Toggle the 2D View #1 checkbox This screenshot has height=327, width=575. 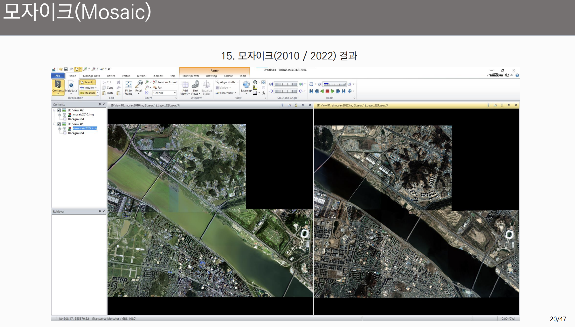point(59,124)
